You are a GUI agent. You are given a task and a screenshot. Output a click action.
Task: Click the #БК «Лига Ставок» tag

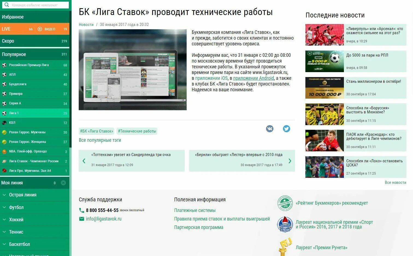click(97, 131)
